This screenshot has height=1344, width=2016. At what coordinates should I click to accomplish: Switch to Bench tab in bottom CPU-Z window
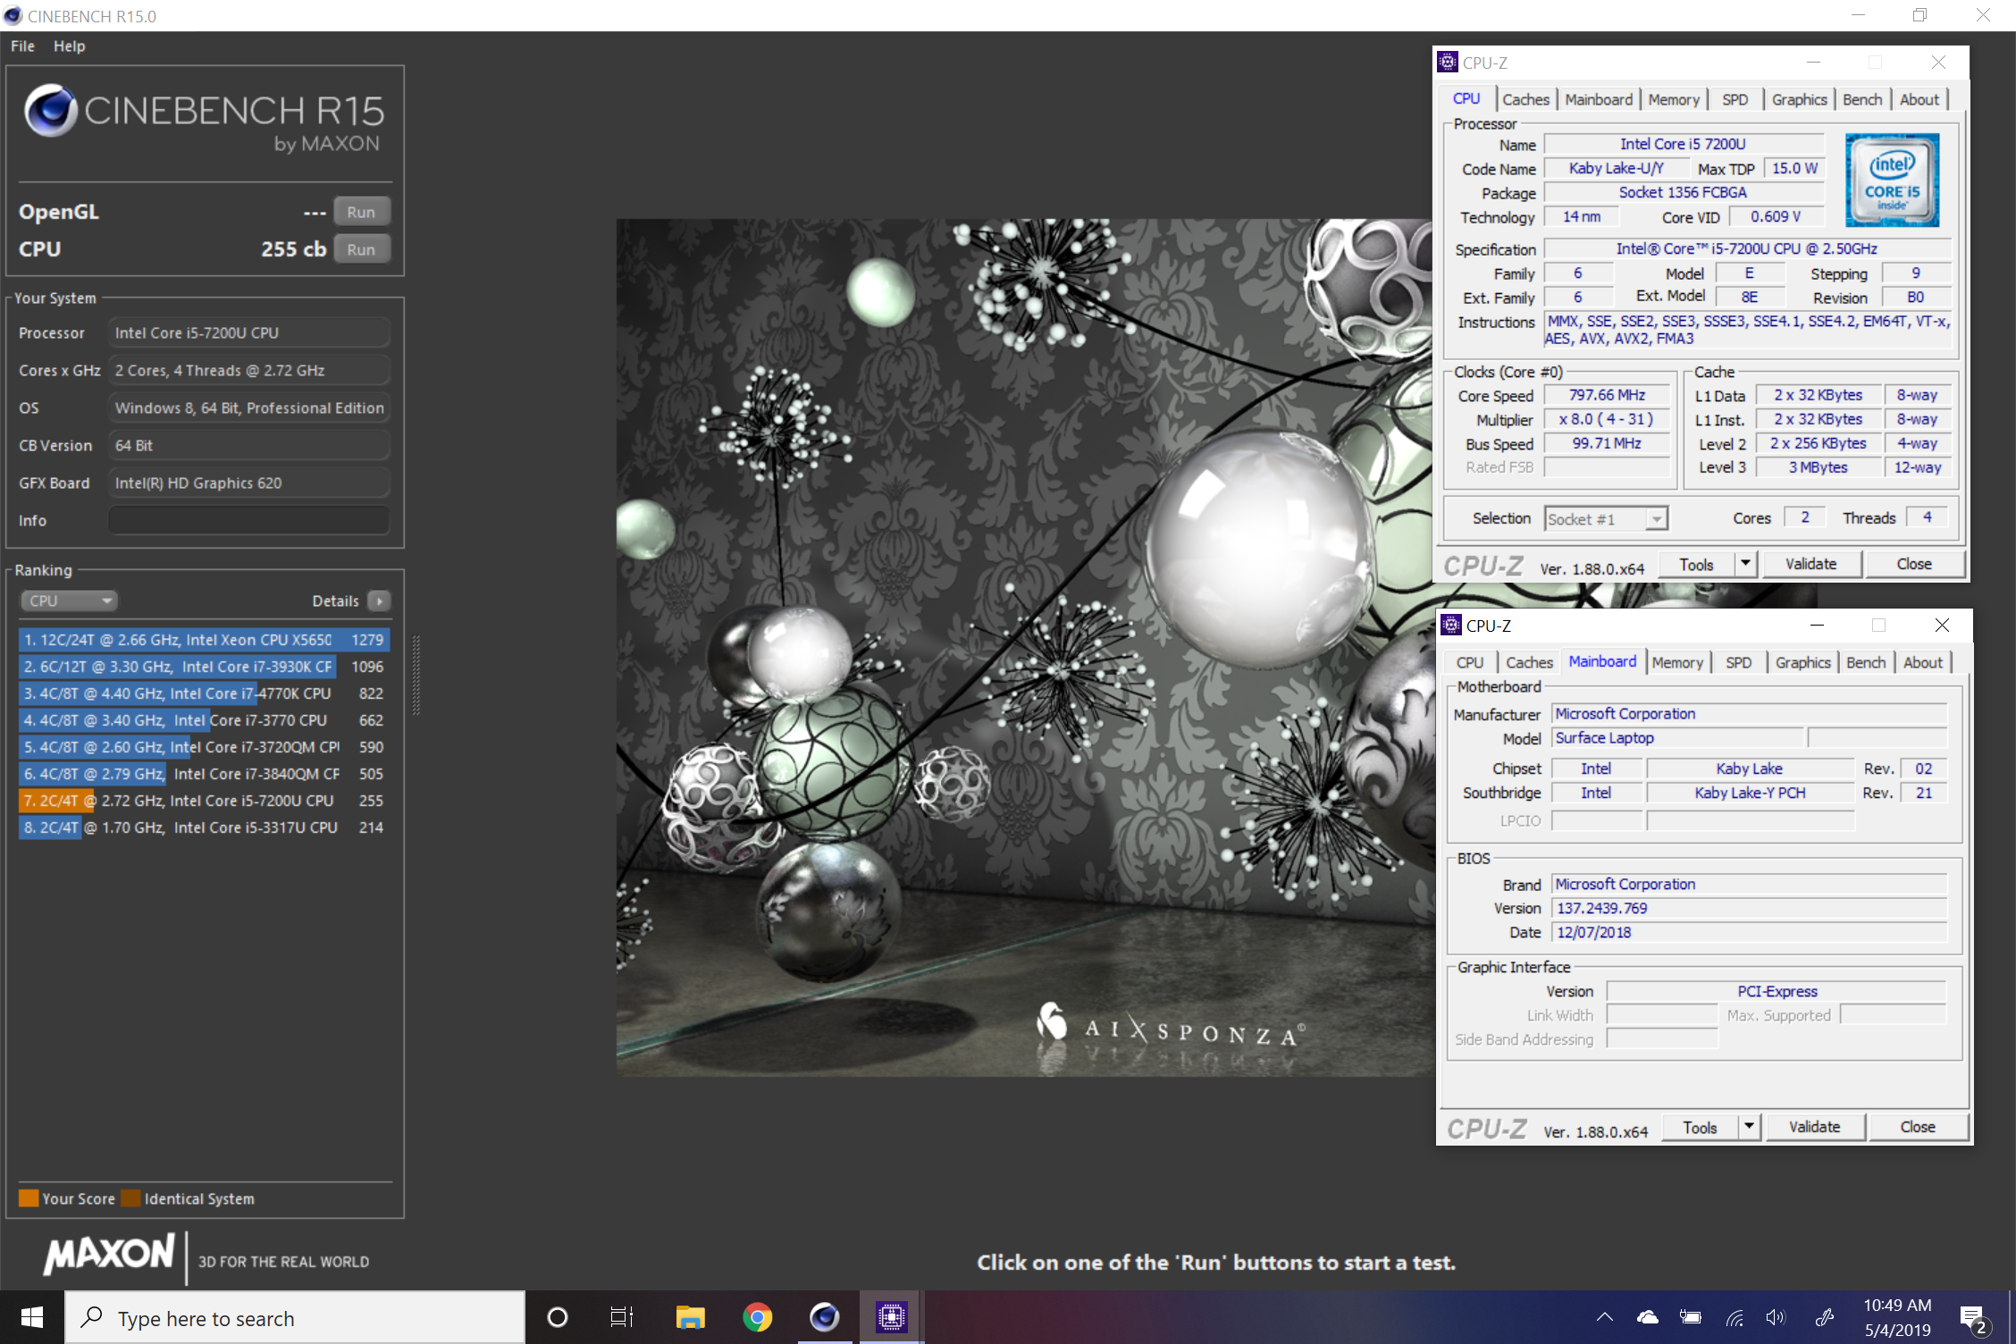pos(1866,662)
